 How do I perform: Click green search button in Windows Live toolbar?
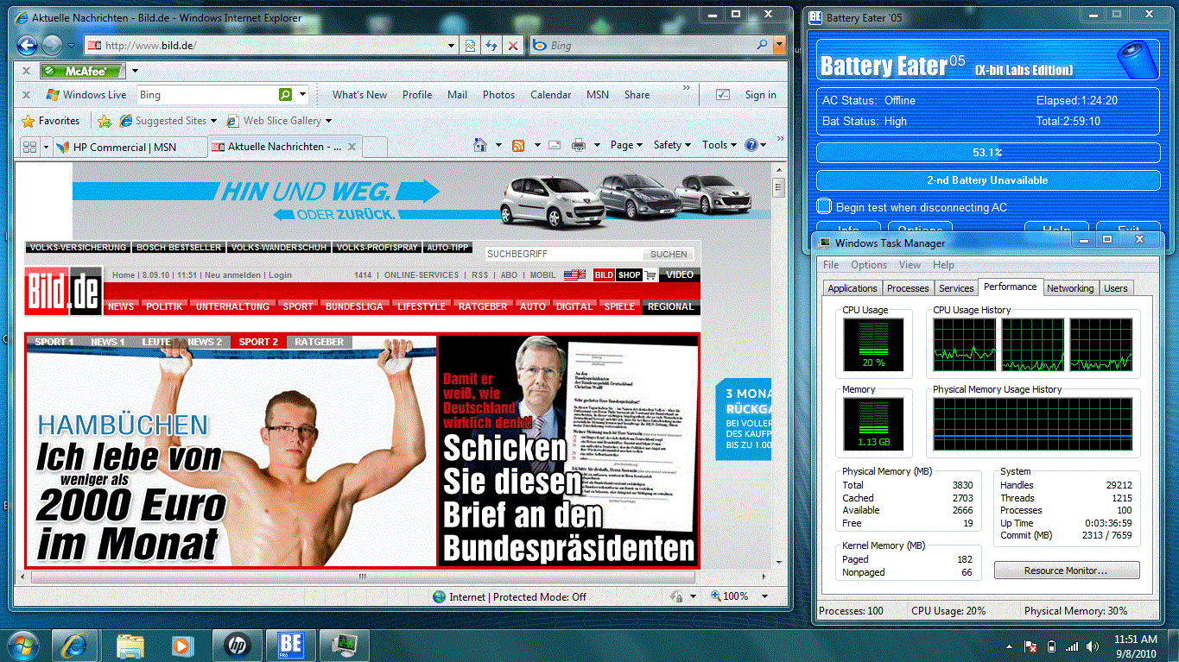click(285, 95)
